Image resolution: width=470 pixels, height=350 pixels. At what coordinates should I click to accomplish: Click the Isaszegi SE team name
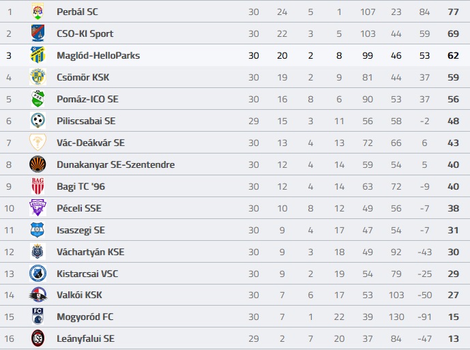click(80, 231)
